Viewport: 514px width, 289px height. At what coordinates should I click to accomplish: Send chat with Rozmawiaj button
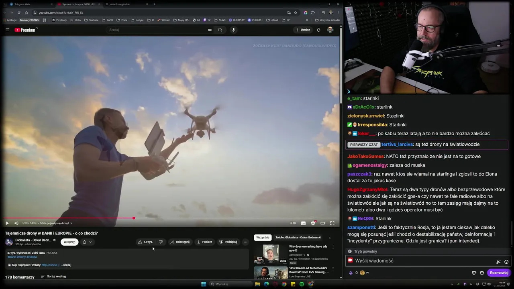click(x=499, y=273)
